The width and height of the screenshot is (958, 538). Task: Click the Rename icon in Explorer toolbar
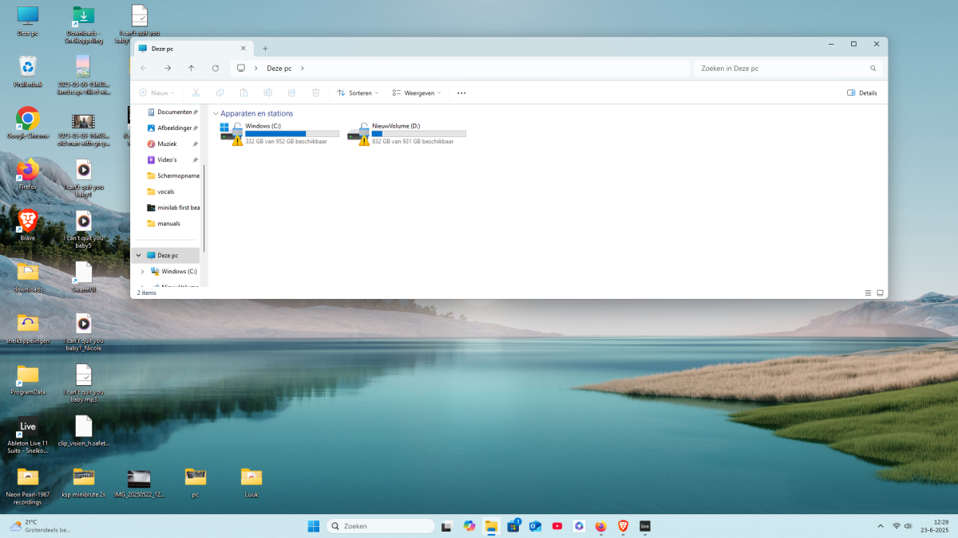click(x=267, y=92)
